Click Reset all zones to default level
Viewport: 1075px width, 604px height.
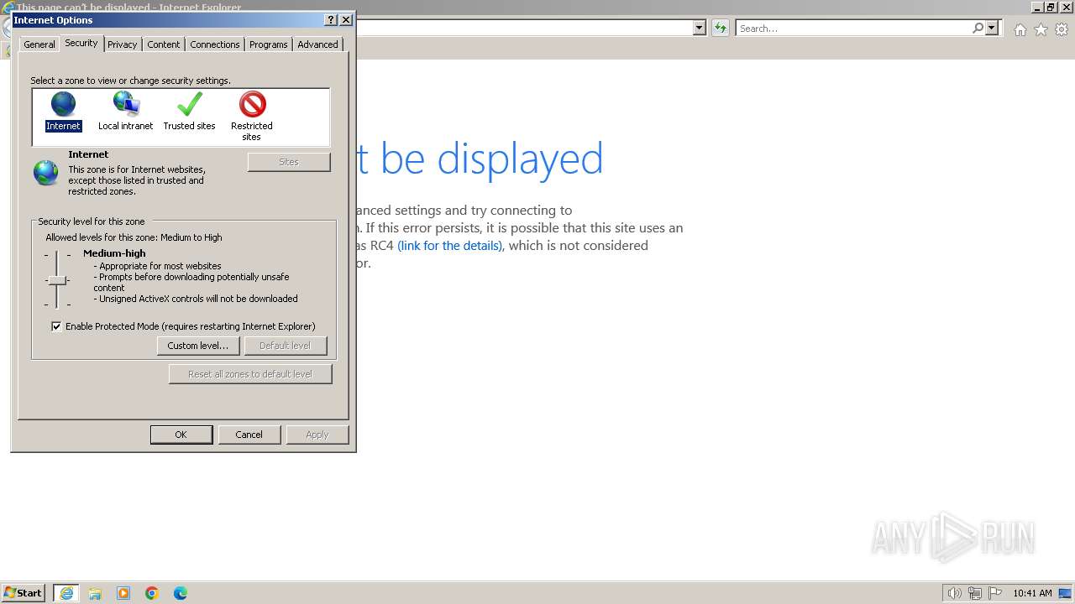250,374
